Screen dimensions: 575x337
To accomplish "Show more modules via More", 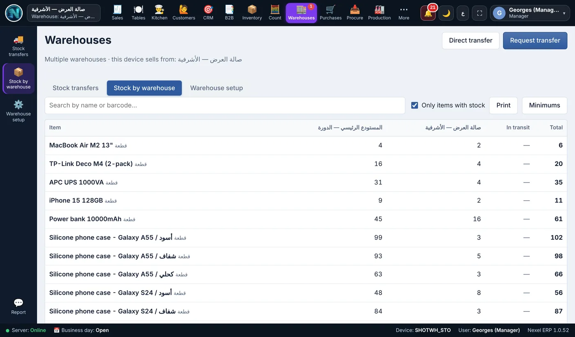I will pos(404,13).
